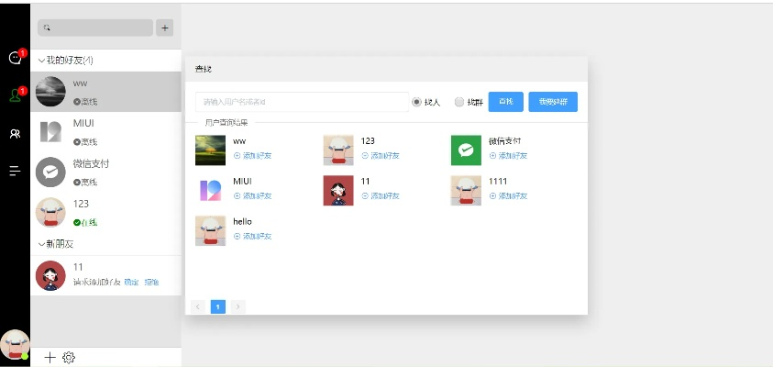This screenshot has width=773, height=367.
Task: Click the hello avatar in search results
Action: click(211, 231)
